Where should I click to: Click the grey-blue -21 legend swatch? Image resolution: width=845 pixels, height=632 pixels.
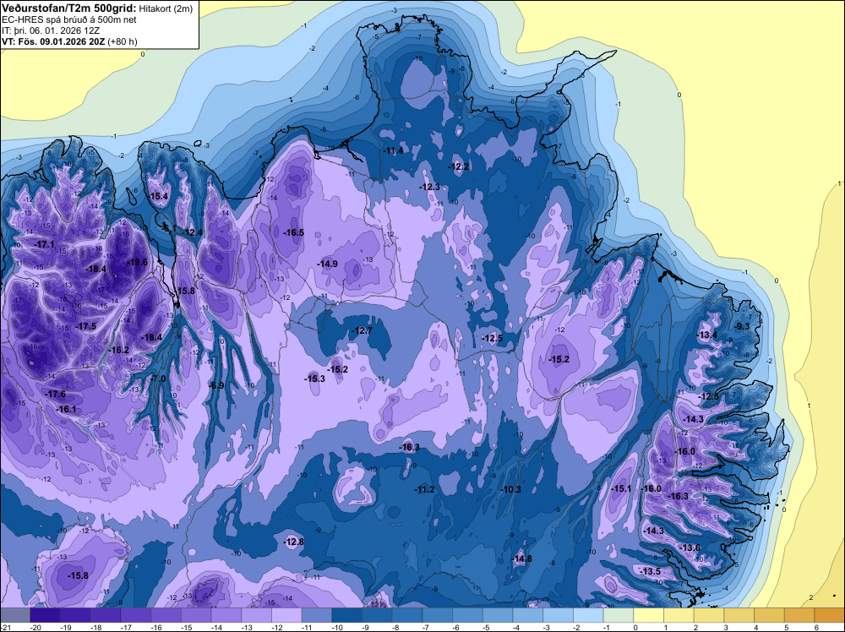15,615
